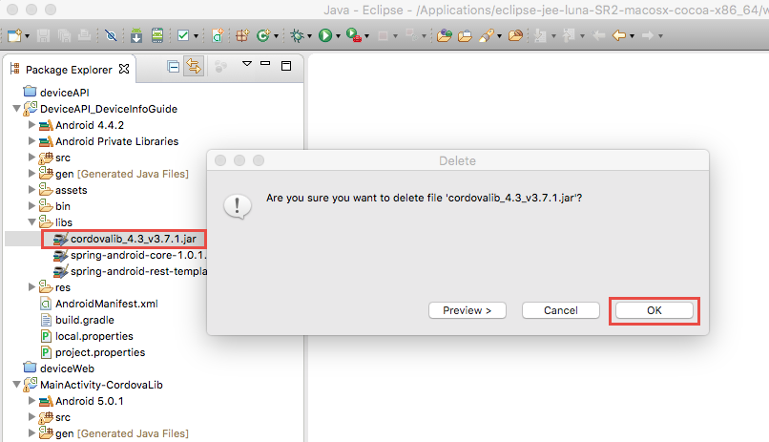Click OK to confirm deletion
Image resolution: width=769 pixels, height=442 pixels.
click(655, 310)
